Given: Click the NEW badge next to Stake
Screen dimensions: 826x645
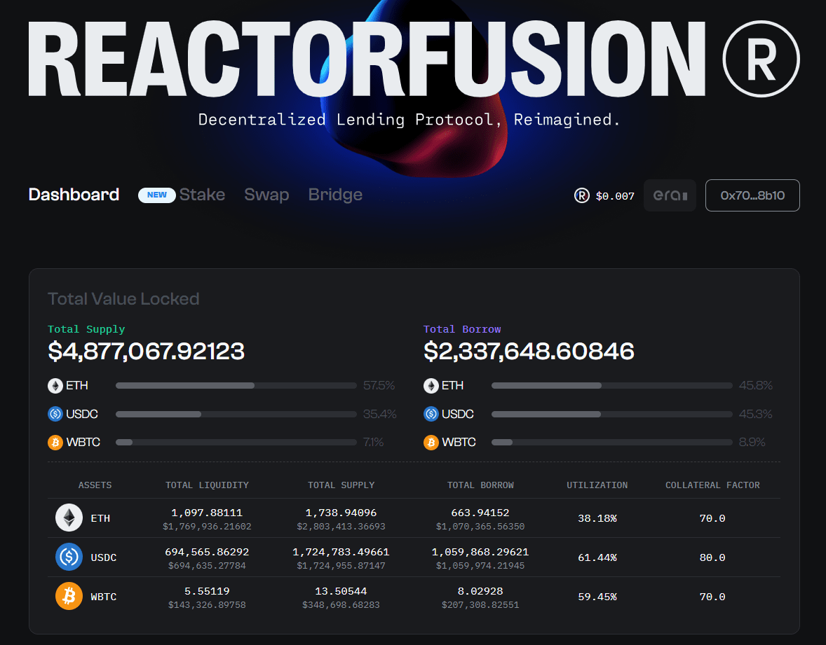Looking at the screenshot, I should pos(157,195).
